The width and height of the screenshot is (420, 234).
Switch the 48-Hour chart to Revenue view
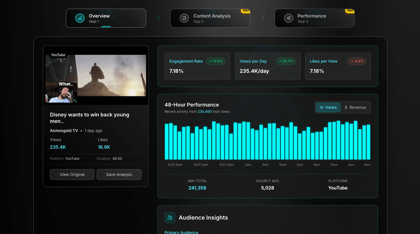[x=355, y=107]
